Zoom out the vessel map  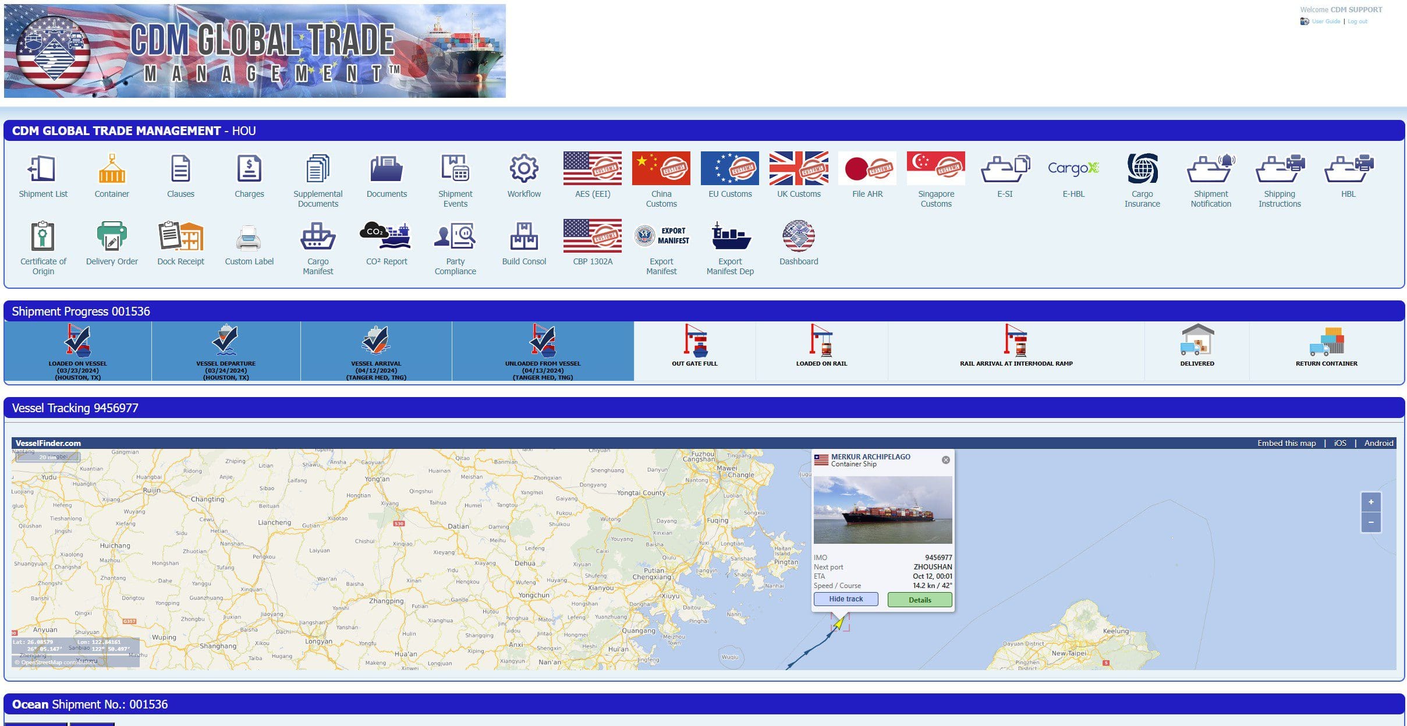click(1371, 522)
